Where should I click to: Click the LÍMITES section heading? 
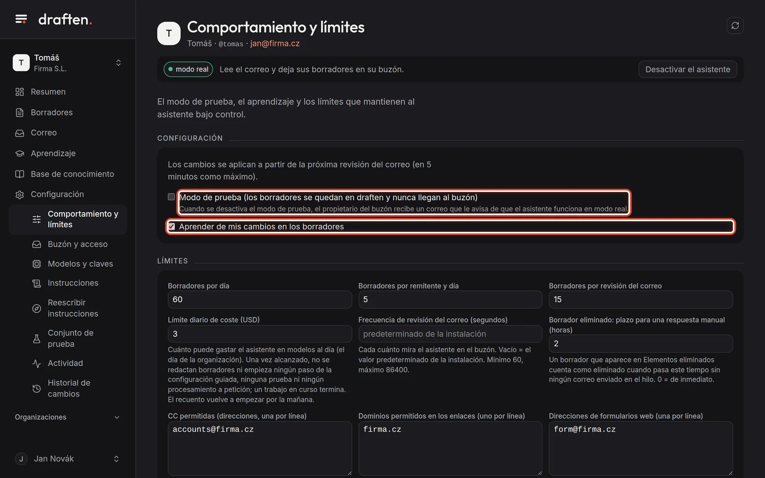pyautogui.click(x=173, y=261)
